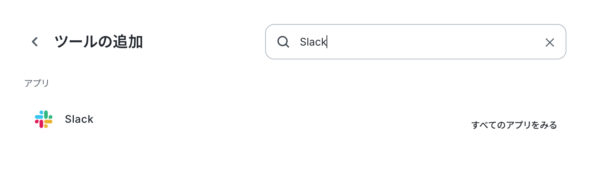
Task: View all apps via the right-side link
Action: point(514,125)
